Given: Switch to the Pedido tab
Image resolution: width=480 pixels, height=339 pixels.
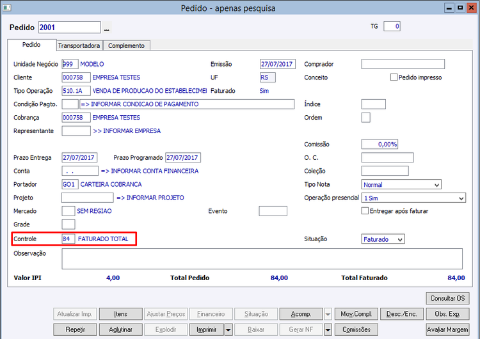Looking at the screenshot, I should tap(31, 45).
